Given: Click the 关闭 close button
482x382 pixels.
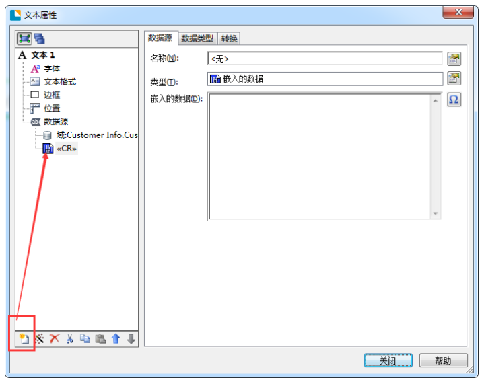Looking at the screenshot, I should (388, 360).
